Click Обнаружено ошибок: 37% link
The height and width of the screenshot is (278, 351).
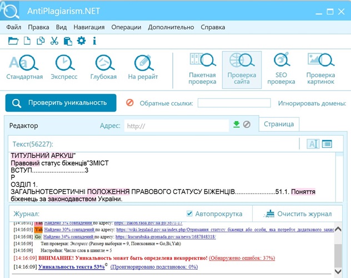(x=242, y=258)
